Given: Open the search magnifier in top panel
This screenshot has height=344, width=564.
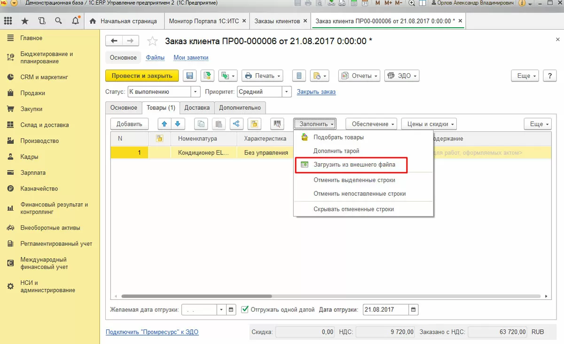Looking at the screenshot, I should (58, 21).
